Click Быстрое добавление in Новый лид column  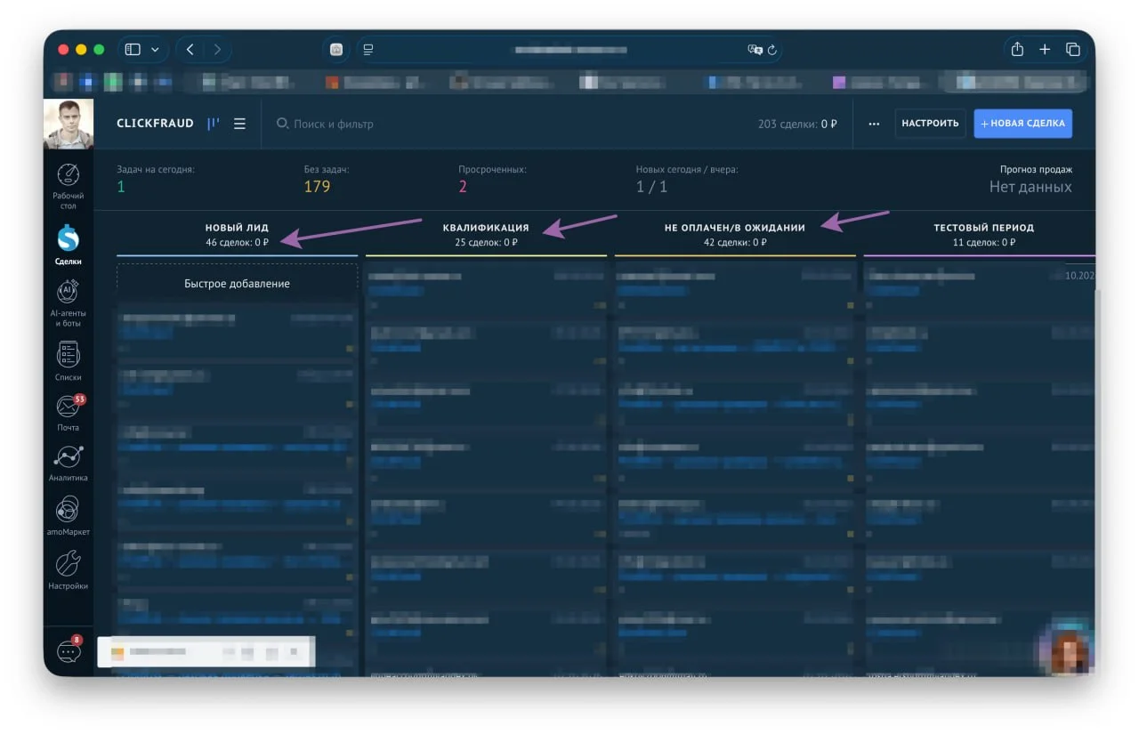coord(237,283)
